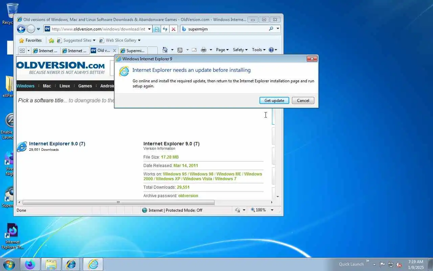The width and height of the screenshot is (433, 271).
Task: Expand the tab list dropdown arrow
Action: coord(28,50)
